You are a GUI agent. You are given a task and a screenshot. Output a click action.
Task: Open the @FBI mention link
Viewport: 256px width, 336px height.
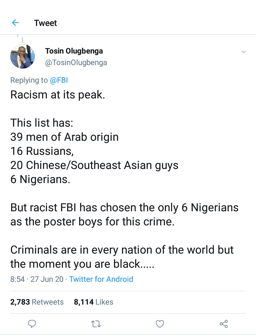[59, 80]
